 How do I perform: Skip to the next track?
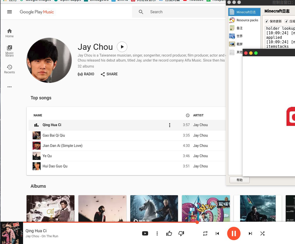250,233
